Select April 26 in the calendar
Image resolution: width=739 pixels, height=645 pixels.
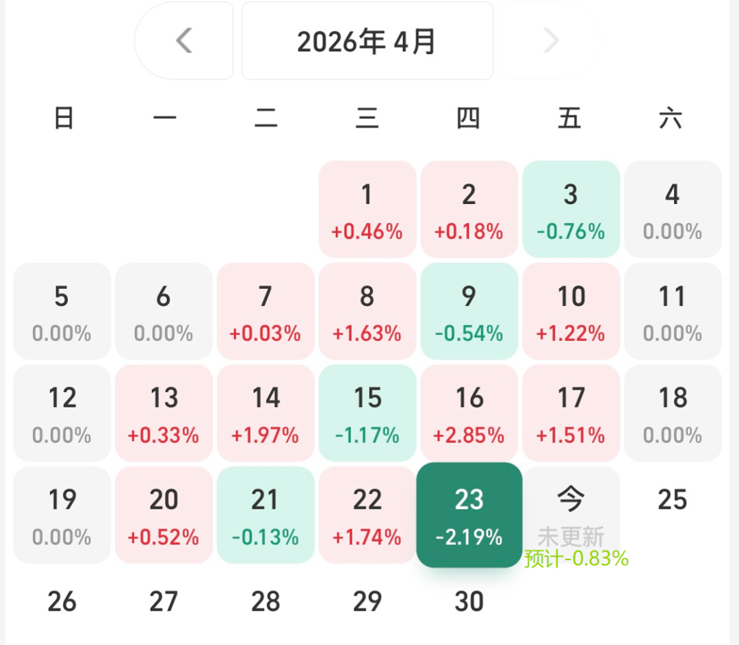[62, 602]
